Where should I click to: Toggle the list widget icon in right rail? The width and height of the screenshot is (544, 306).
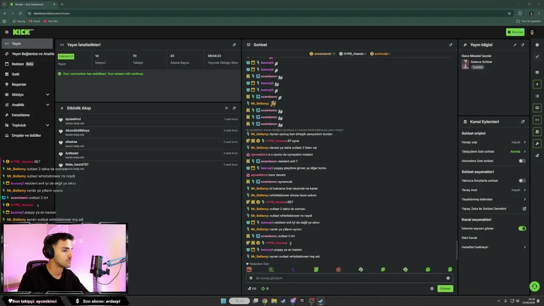pyautogui.click(x=537, y=96)
